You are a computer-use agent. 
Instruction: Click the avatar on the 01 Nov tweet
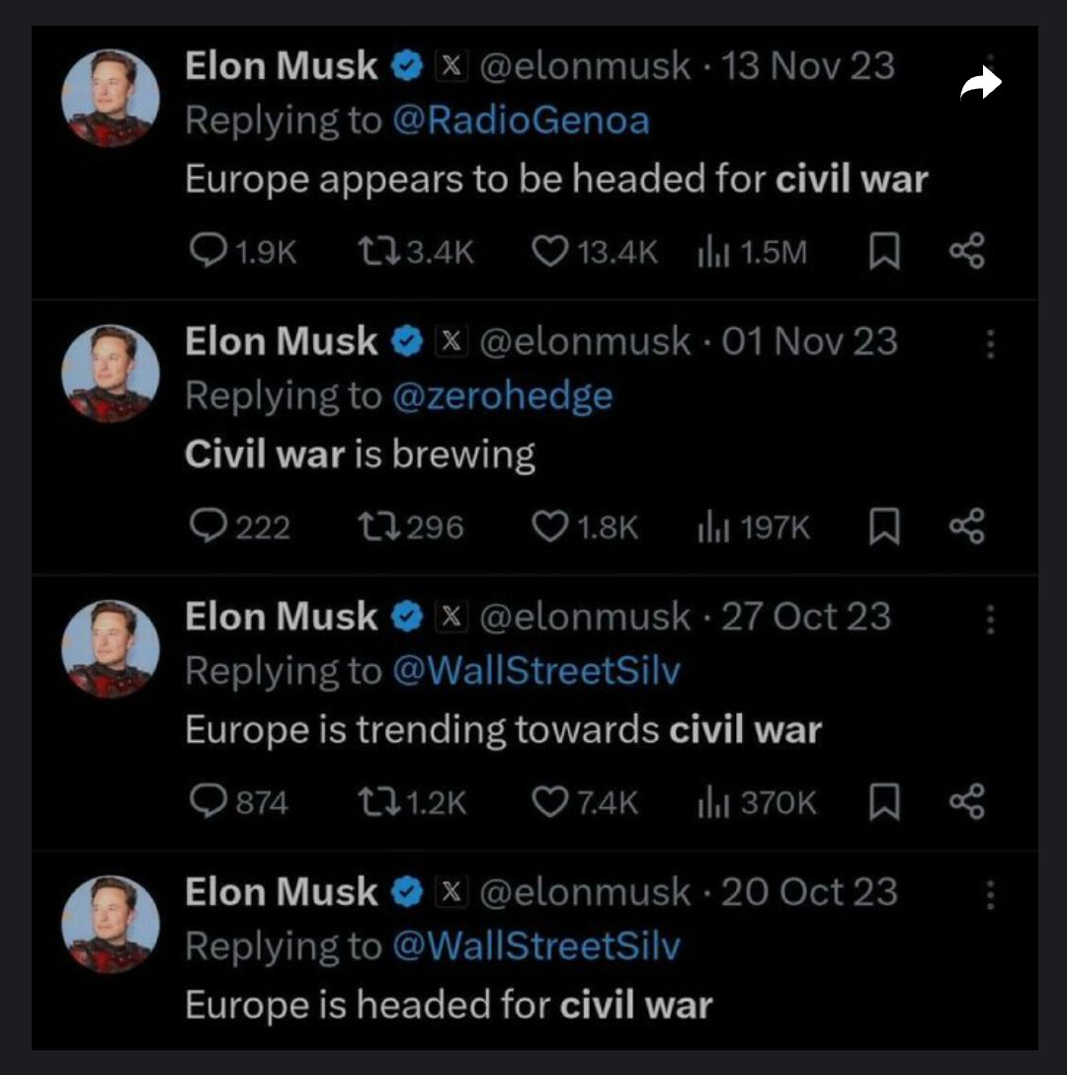pyautogui.click(x=111, y=373)
